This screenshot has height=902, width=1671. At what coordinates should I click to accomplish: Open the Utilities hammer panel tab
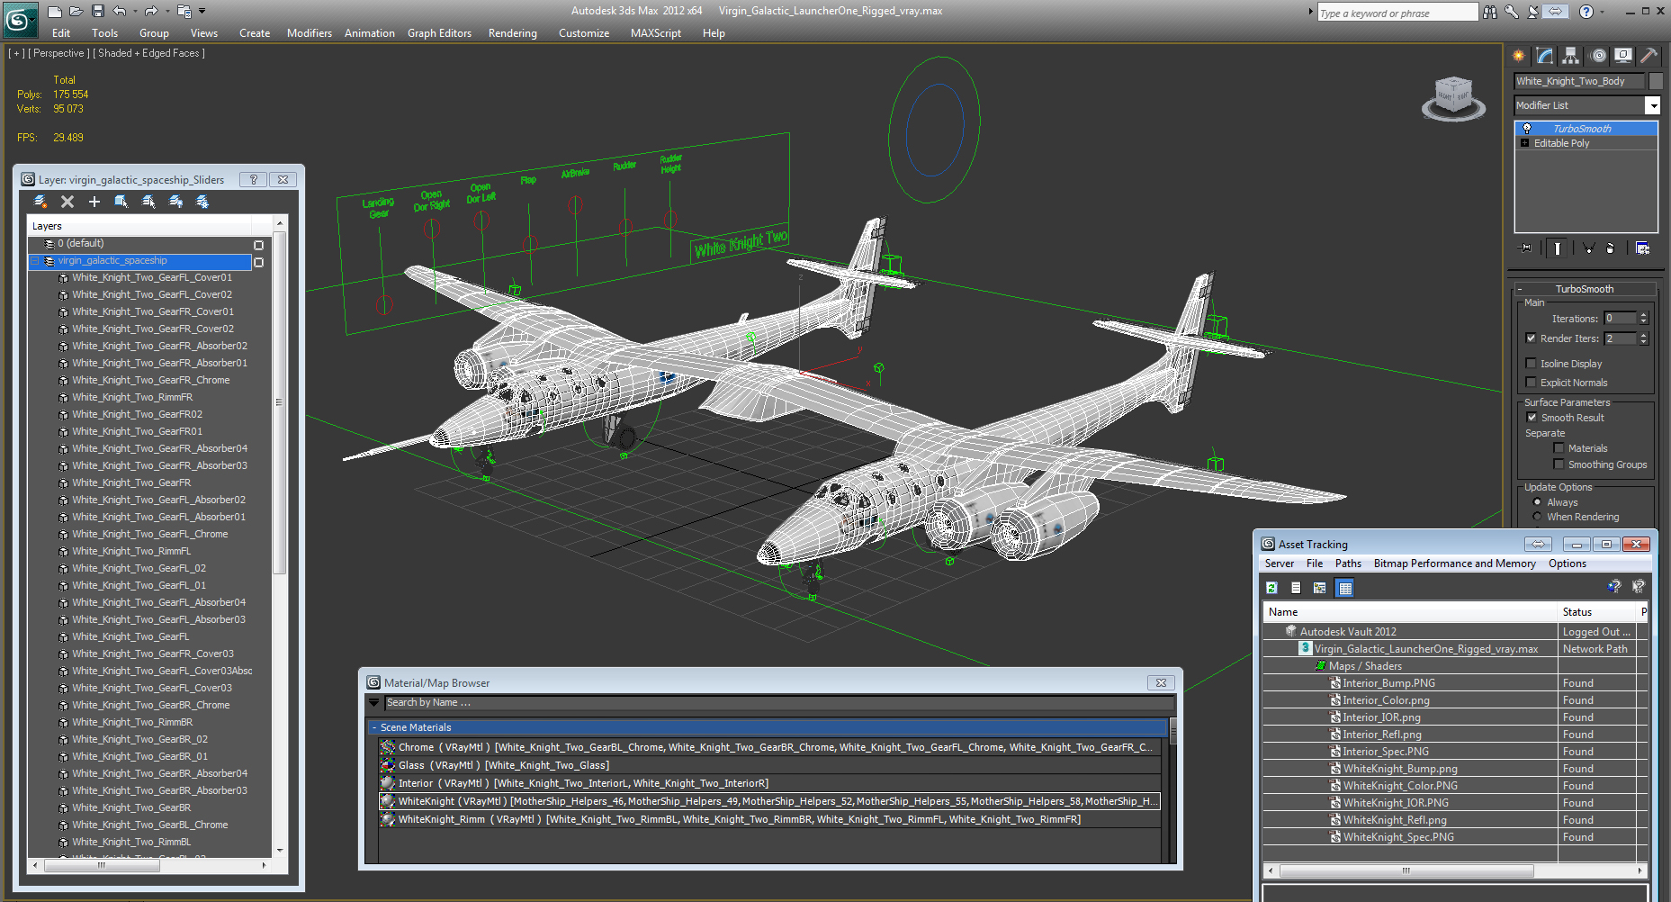click(1649, 56)
